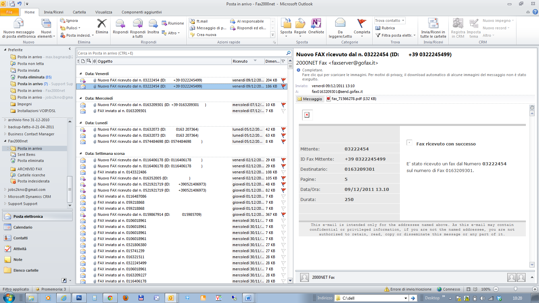Expand the quick steps gallery
Image resolution: width=539 pixels, height=303 pixels.
pos(273,35)
